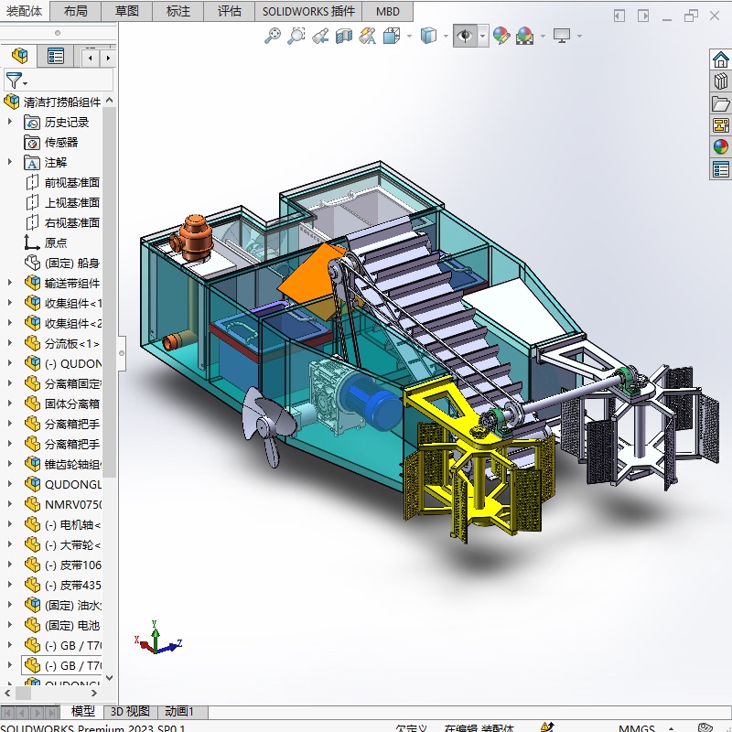The height and width of the screenshot is (732, 732).
Task: Toggle the SOLIDWORKS Resources home pane
Action: point(720,60)
